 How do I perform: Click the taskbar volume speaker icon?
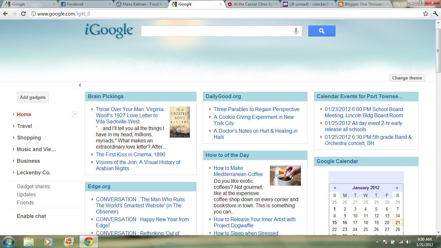pyautogui.click(x=409, y=242)
